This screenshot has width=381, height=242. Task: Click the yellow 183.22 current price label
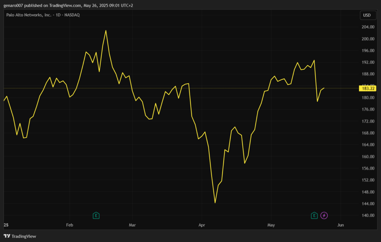click(368, 88)
